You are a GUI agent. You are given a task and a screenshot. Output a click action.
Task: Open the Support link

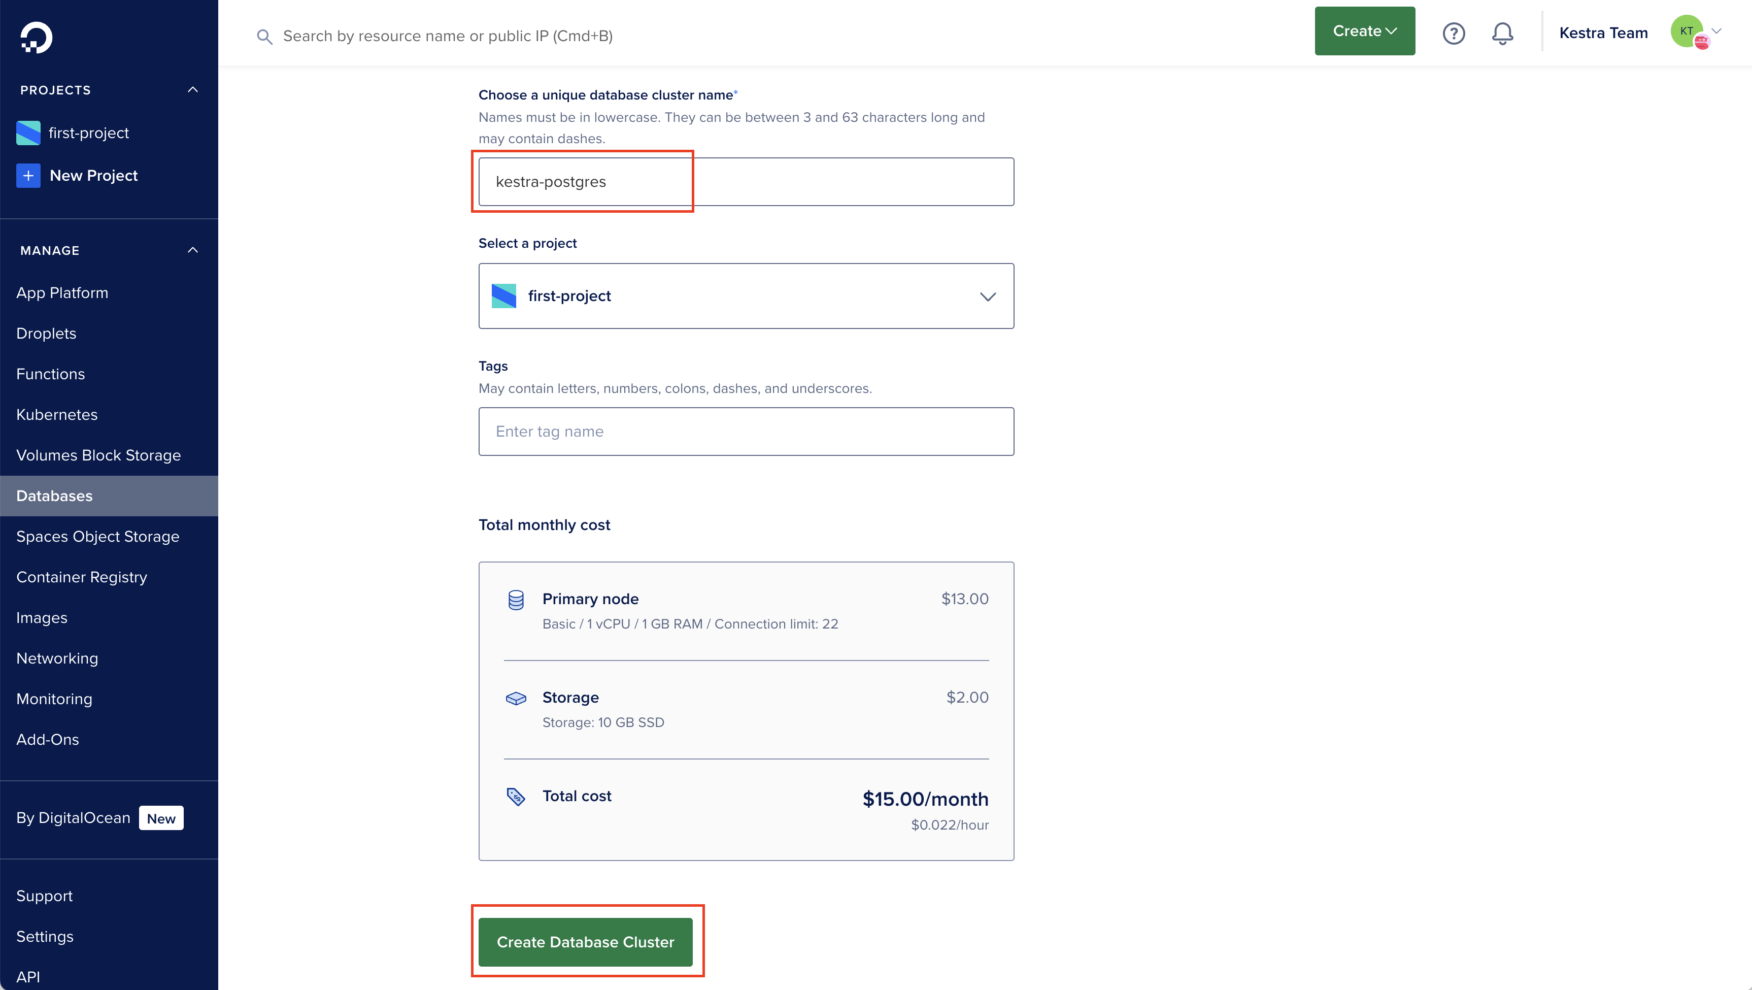(44, 896)
